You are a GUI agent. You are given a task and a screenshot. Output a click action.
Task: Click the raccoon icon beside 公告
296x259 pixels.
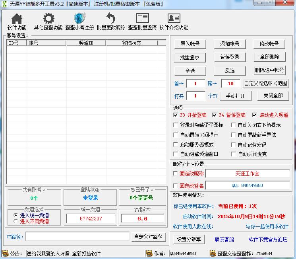(x=5, y=253)
